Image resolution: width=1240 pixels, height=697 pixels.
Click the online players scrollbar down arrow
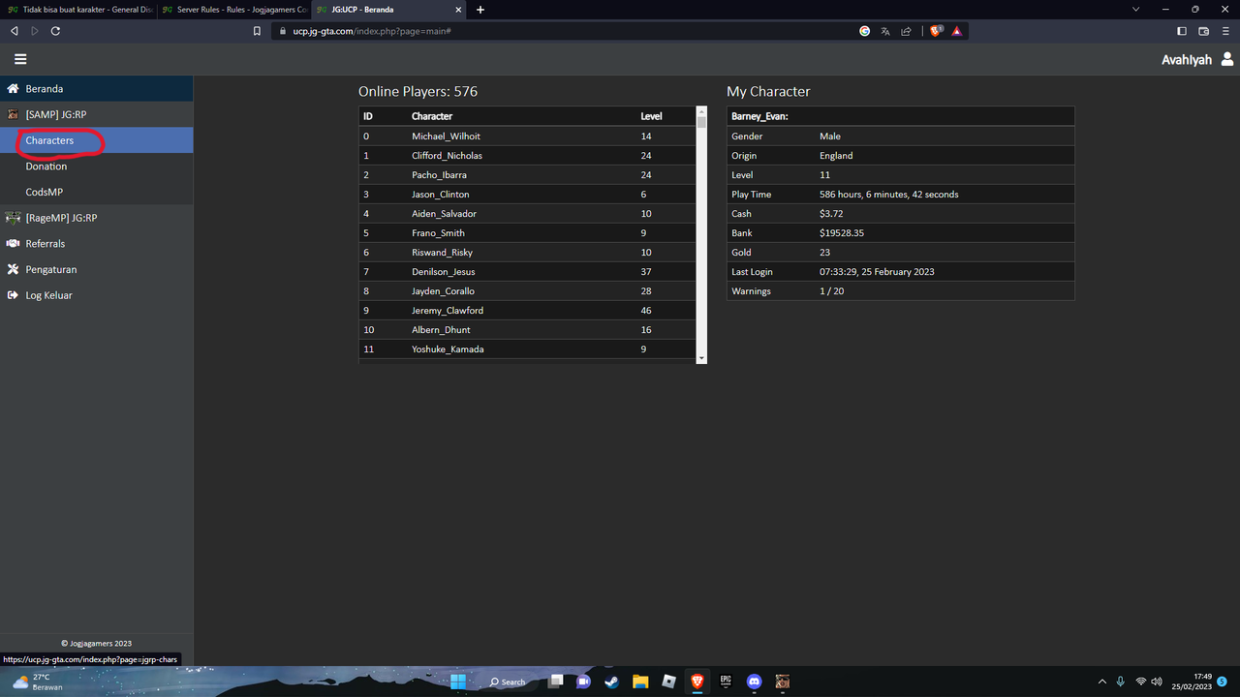pyautogui.click(x=702, y=358)
